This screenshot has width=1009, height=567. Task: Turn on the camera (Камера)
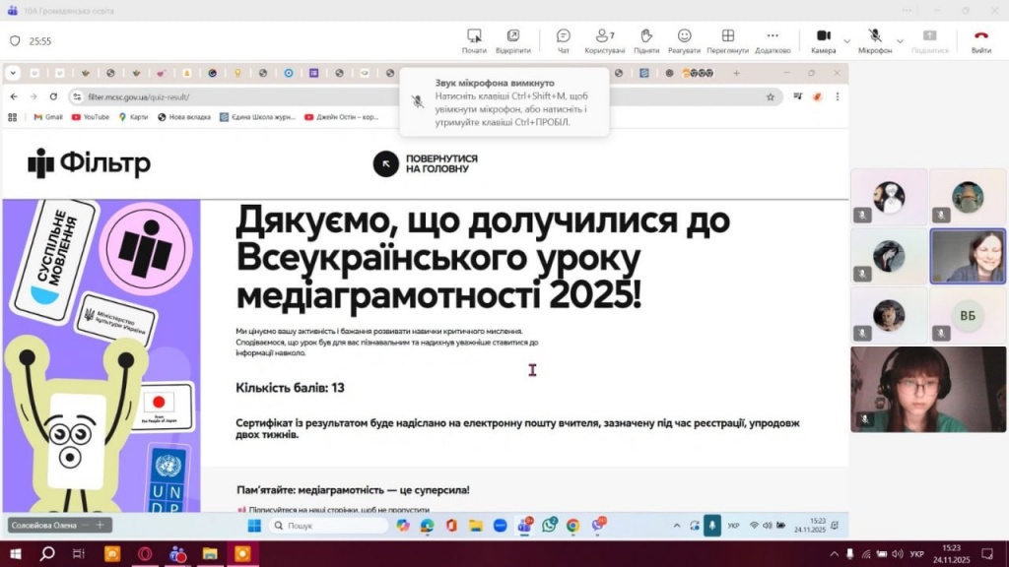click(x=823, y=40)
